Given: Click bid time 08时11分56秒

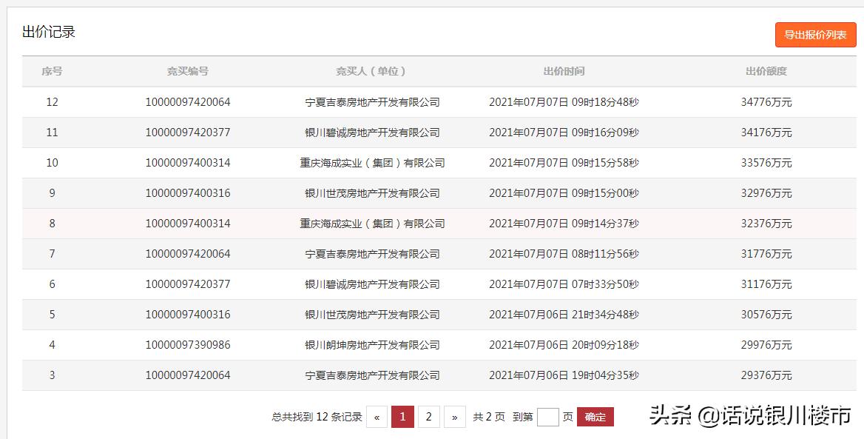Looking at the screenshot, I should pyautogui.click(x=605, y=254).
